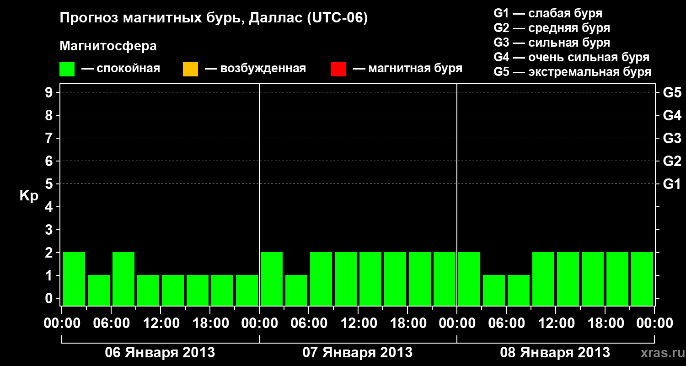Click the 'Kp' axis title
Screen dimensions: 686x366
click(29, 196)
